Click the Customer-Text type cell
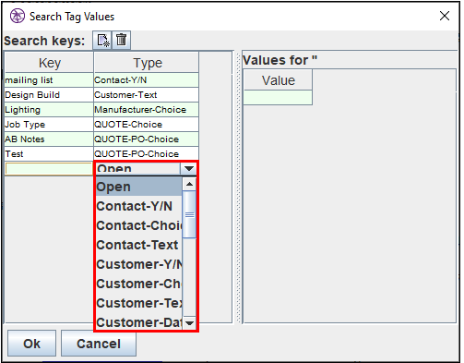 [x=147, y=95]
